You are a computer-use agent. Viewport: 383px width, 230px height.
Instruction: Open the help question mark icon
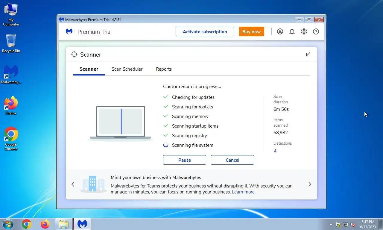(316, 31)
